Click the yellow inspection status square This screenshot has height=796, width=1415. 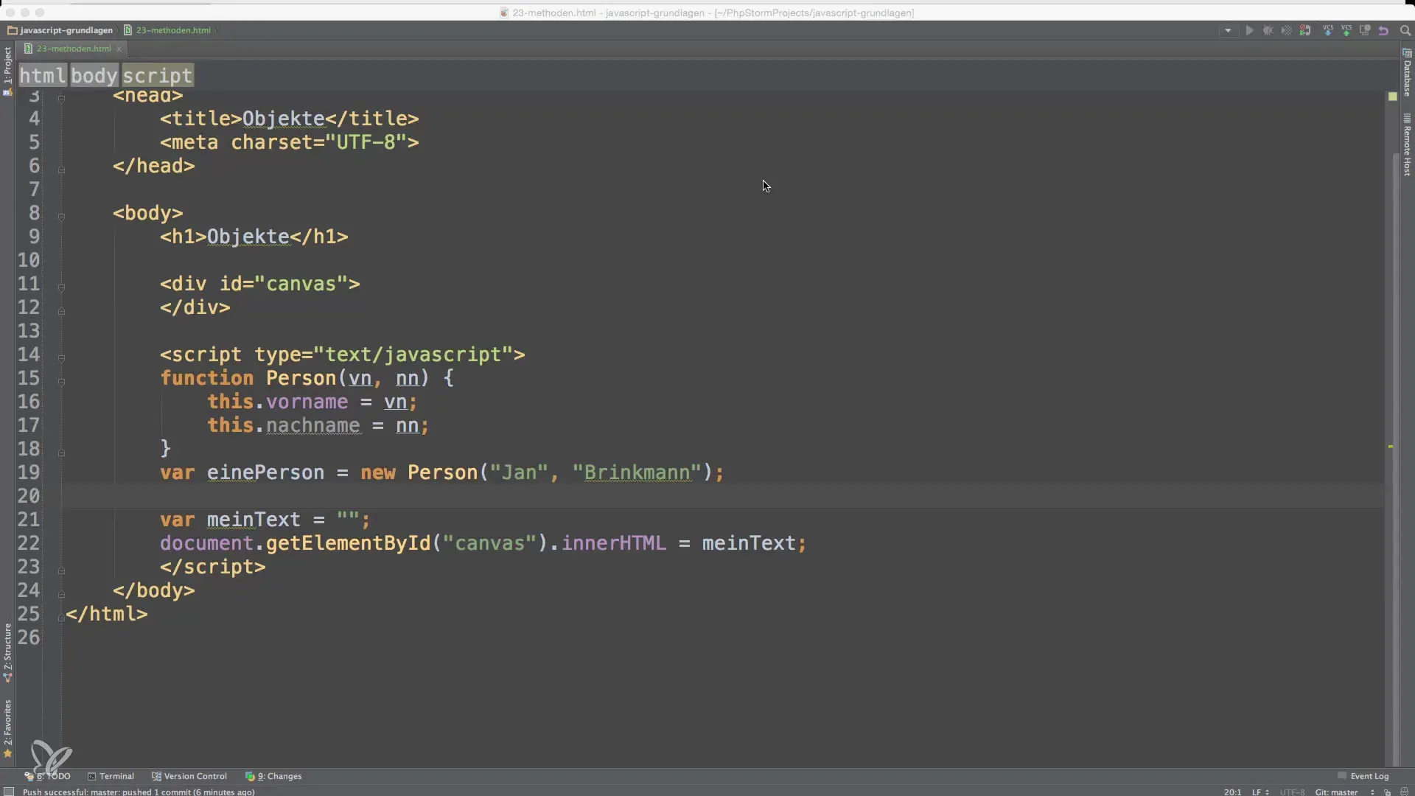1392,97
